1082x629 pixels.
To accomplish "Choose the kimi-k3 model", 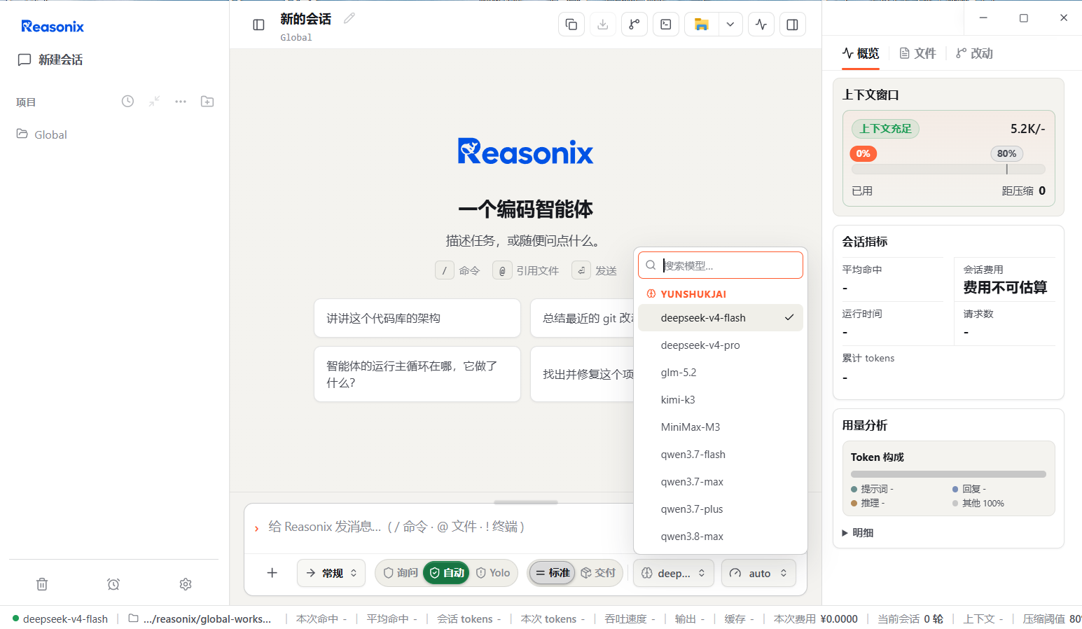I will 721,400.
